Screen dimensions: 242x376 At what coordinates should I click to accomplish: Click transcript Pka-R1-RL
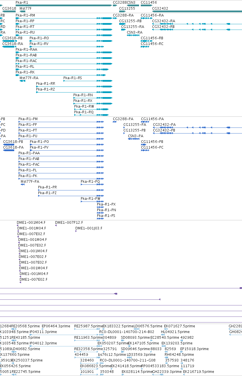click(x=25, y=67)
